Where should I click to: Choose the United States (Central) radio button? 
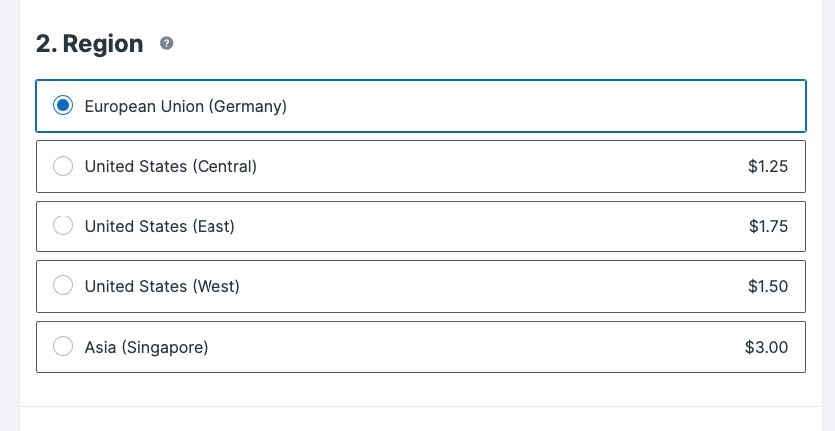tap(63, 167)
